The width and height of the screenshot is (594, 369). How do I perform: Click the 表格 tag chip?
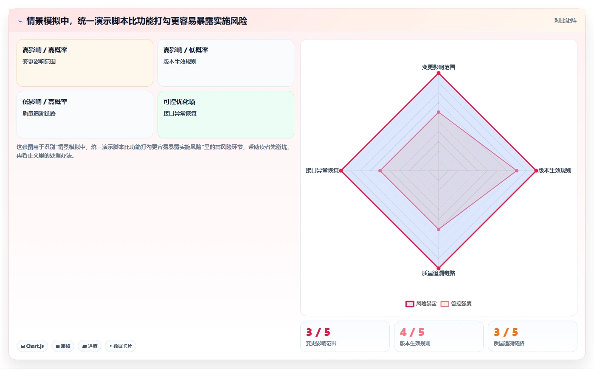click(63, 346)
